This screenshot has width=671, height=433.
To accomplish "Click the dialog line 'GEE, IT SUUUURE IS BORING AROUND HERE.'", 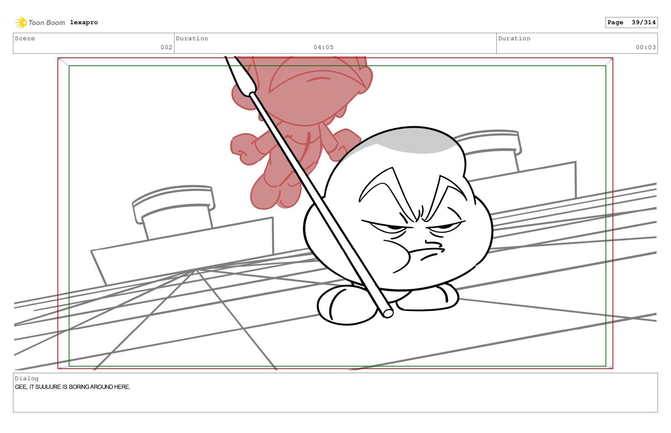I will (x=72, y=387).
